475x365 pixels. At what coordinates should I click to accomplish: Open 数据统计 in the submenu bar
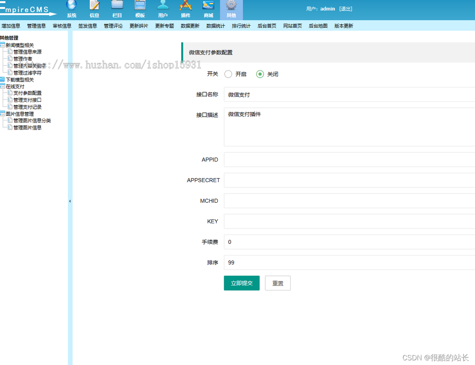click(216, 26)
